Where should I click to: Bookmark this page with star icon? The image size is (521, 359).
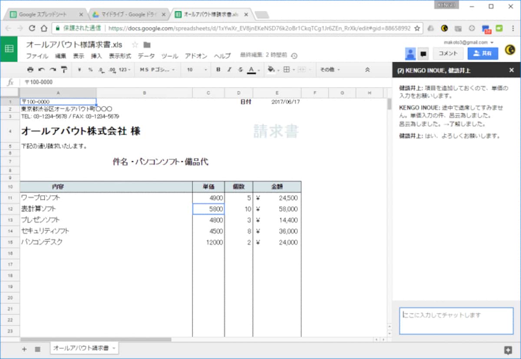(417, 28)
